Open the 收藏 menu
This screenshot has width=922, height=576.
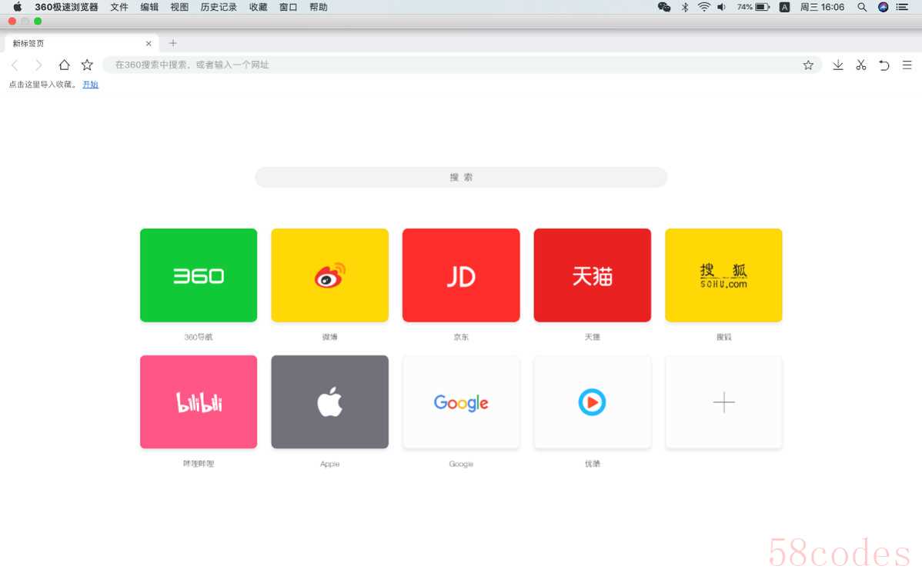pyautogui.click(x=258, y=7)
